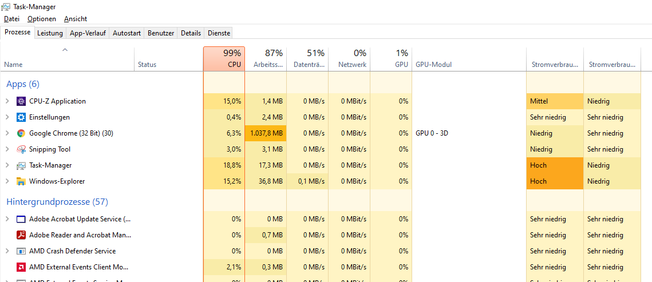This screenshot has width=652, height=282.
Task: Sort by the Arbeitsspeicher 87% column header
Action: tap(266, 59)
